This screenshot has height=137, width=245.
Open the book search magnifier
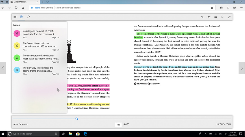point(28,17)
